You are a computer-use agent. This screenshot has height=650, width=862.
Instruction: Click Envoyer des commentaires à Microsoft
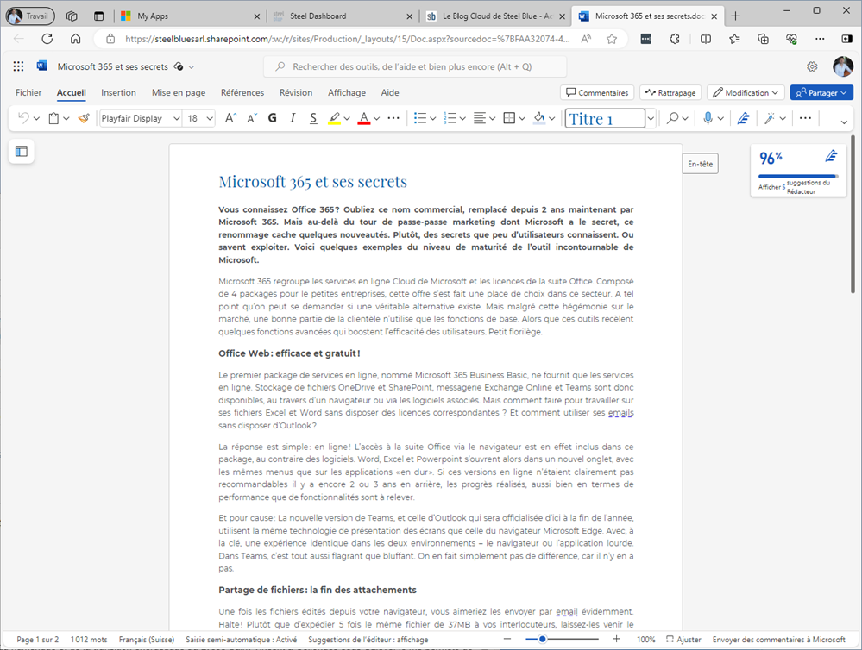(x=778, y=639)
